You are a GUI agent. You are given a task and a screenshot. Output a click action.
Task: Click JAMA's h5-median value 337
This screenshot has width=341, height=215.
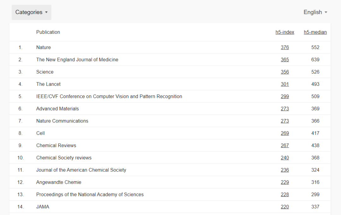pos(315,207)
